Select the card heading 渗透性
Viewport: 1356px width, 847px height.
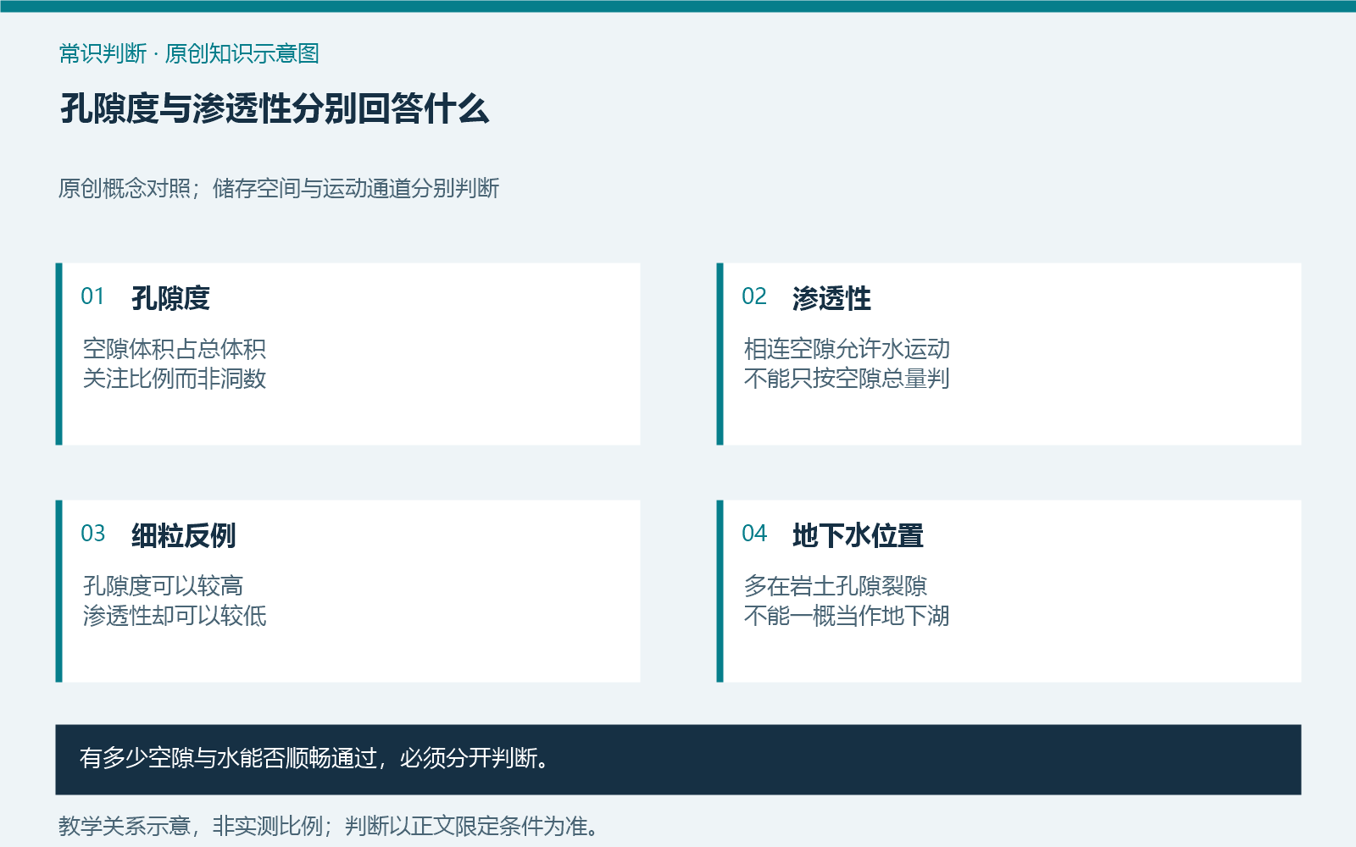click(831, 298)
